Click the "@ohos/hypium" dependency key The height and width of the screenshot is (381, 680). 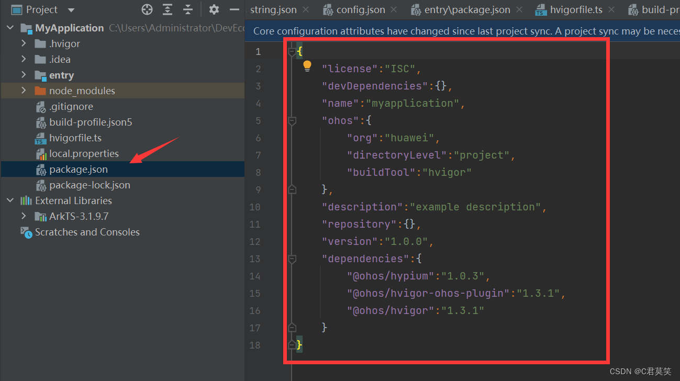[391, 276]
